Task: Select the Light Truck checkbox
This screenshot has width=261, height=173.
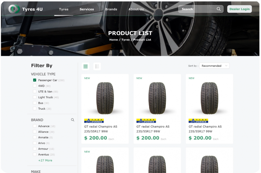Action: point(35,97)
